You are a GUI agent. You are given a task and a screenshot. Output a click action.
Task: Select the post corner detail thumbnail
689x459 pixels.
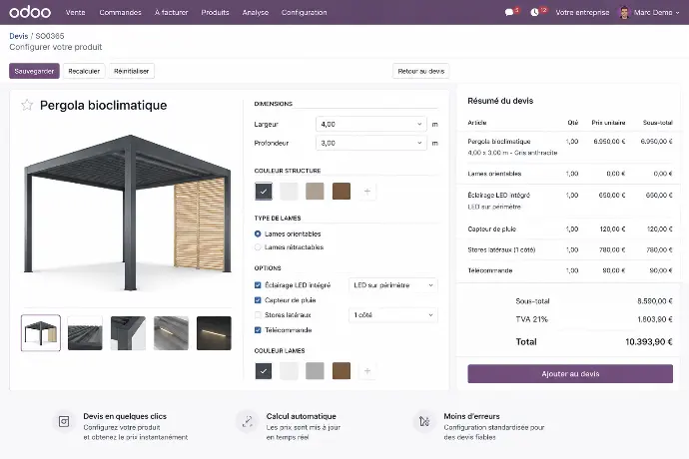[128, 333]
